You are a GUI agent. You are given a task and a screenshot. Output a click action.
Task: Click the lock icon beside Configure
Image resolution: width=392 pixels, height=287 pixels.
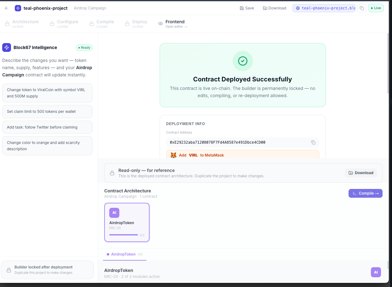(52, 24)
